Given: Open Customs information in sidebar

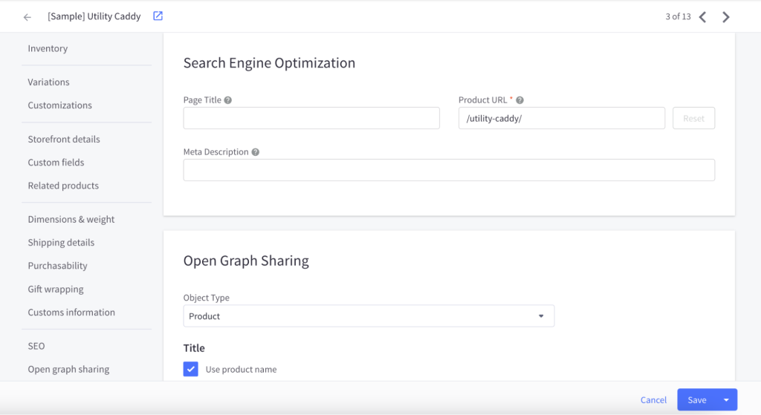Looking at the screenshot, I should click(71, 313).
